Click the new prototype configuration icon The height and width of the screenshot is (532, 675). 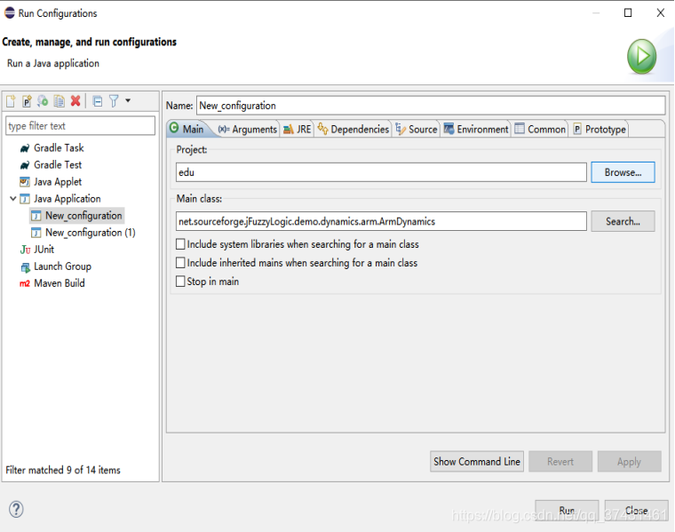pos(27,101)
